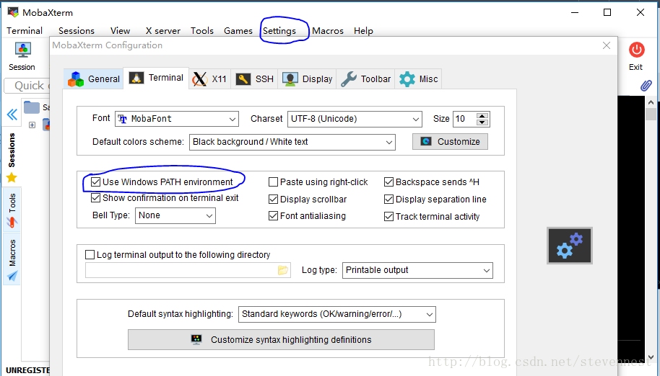Click the blue paperclip attachment icon
The image size is (660, 376).
(x=646, y=86)
